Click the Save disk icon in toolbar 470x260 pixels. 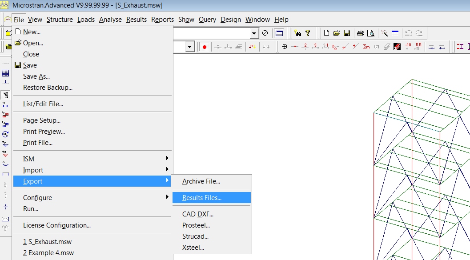[x=347, y=33]
